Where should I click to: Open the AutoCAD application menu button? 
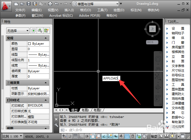[6, 6]
